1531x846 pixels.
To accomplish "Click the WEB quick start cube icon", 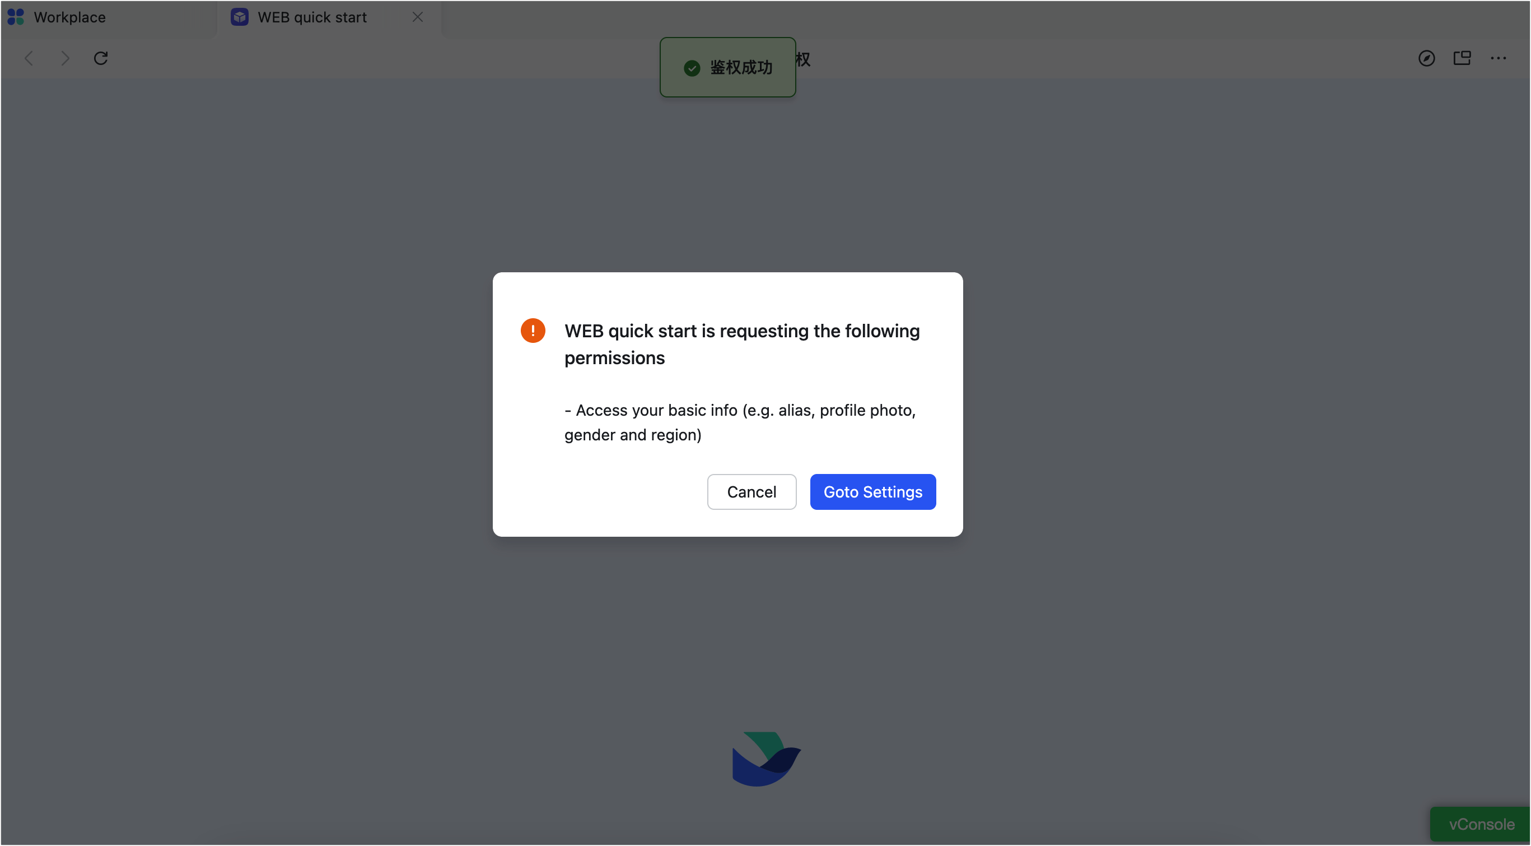I will (240, 17).
